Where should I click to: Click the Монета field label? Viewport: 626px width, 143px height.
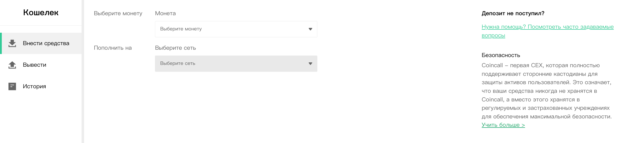pos(165,13)
